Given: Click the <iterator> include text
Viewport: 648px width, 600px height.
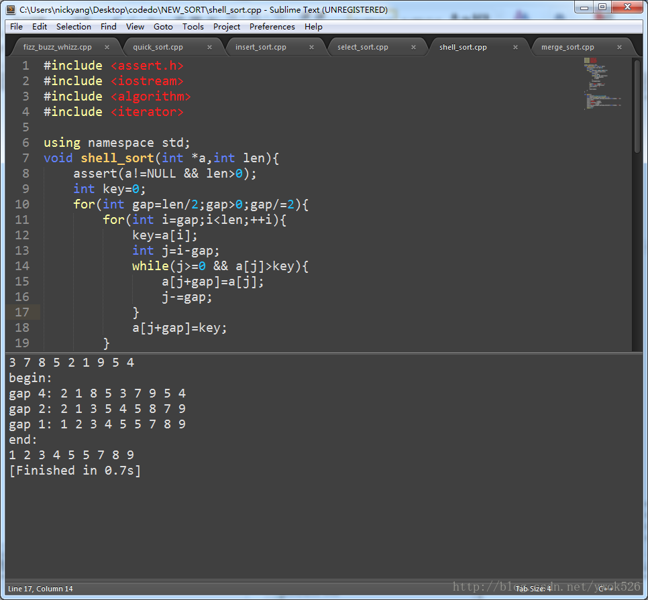Looking at the screenshot, I should pyautogui.click(x=147, y=112).
